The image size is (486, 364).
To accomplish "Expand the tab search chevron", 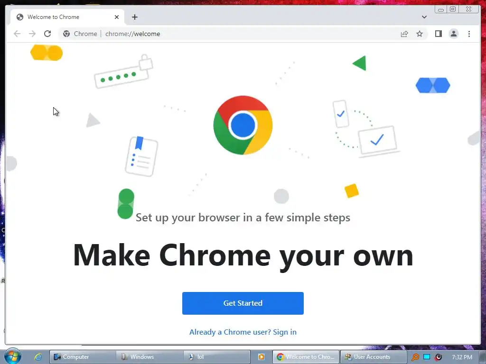I will [x=424, y=17].
